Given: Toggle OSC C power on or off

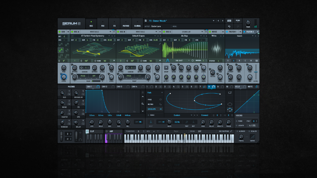Looking at the screenshot, I should tap(164, 32).
